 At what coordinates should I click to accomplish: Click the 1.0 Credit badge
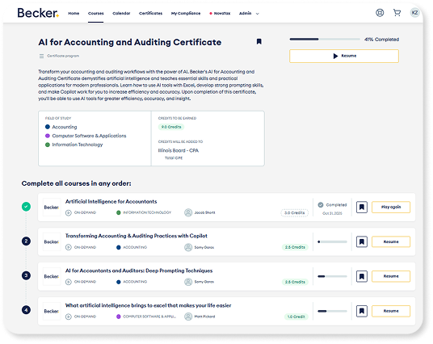(296, 317)
